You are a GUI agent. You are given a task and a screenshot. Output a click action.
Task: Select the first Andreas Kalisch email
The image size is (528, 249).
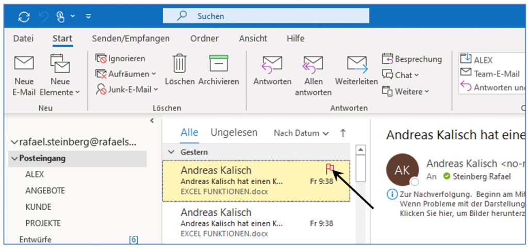click(256, 181)
